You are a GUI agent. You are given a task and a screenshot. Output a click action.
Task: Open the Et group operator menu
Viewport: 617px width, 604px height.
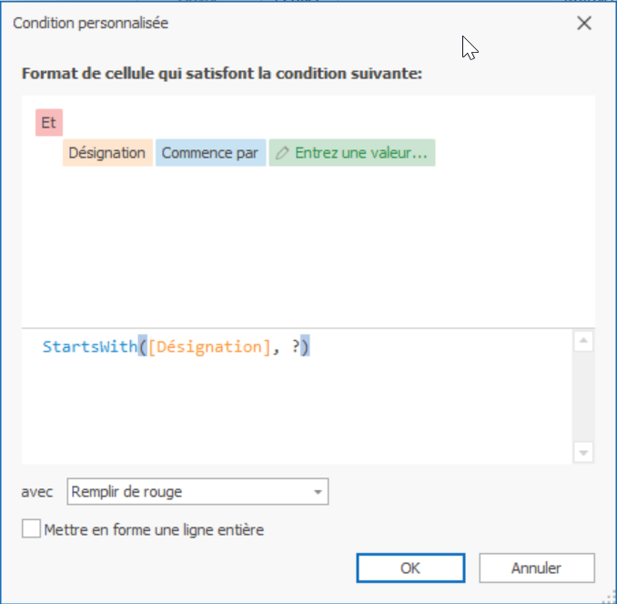pos(49,123)
